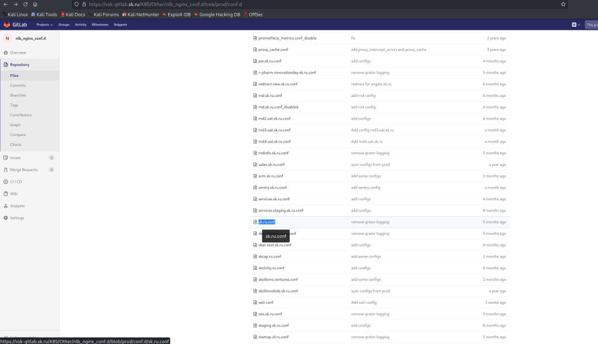Viewport: 598px width, 344px height.
Task: Go to browser home icon
Action: pos(35,4)
